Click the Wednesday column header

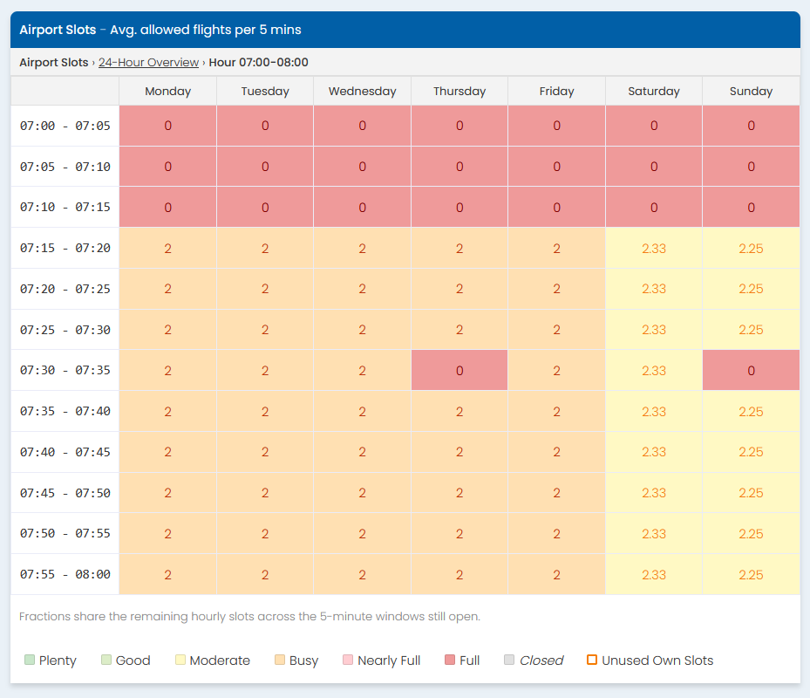coord(362,92)
